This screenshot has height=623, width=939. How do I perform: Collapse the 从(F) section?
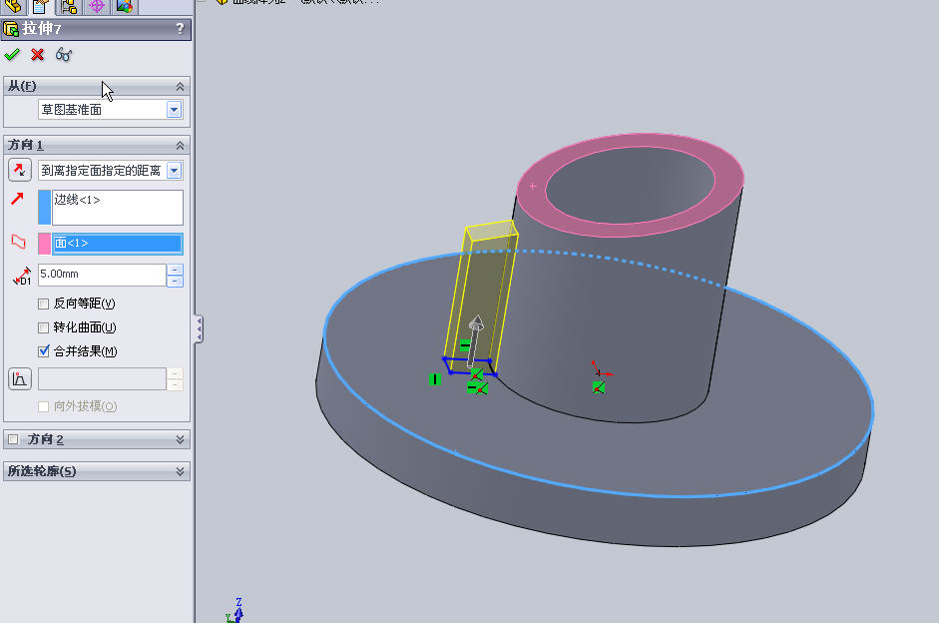180,86
